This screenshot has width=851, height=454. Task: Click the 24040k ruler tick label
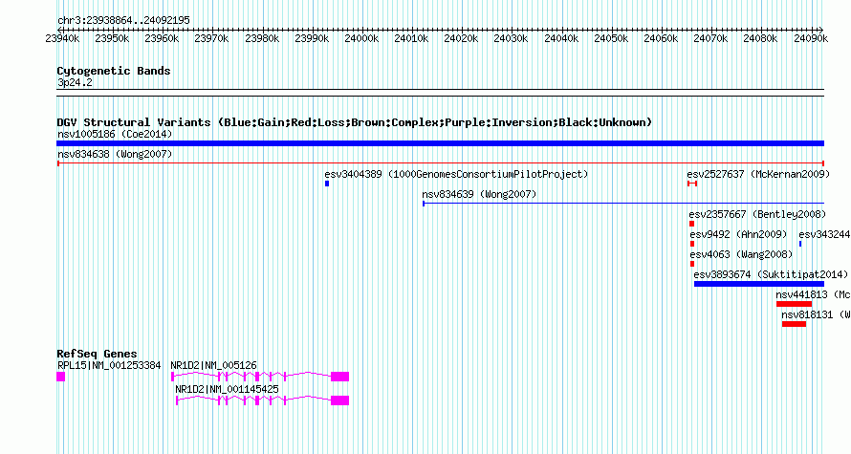561,38
